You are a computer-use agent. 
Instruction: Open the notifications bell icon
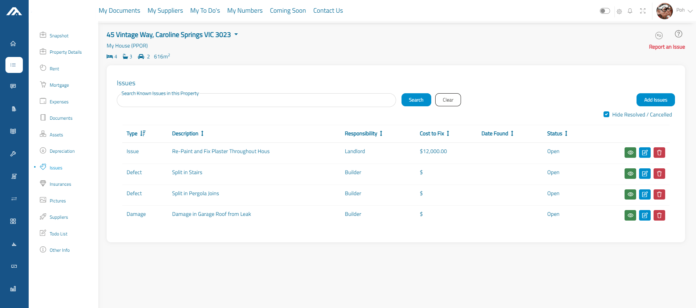[x=630, y=11]
